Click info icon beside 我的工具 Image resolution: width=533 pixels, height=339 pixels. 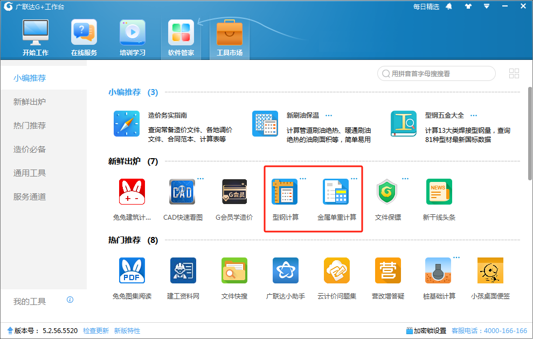click(x=70, y=300)
